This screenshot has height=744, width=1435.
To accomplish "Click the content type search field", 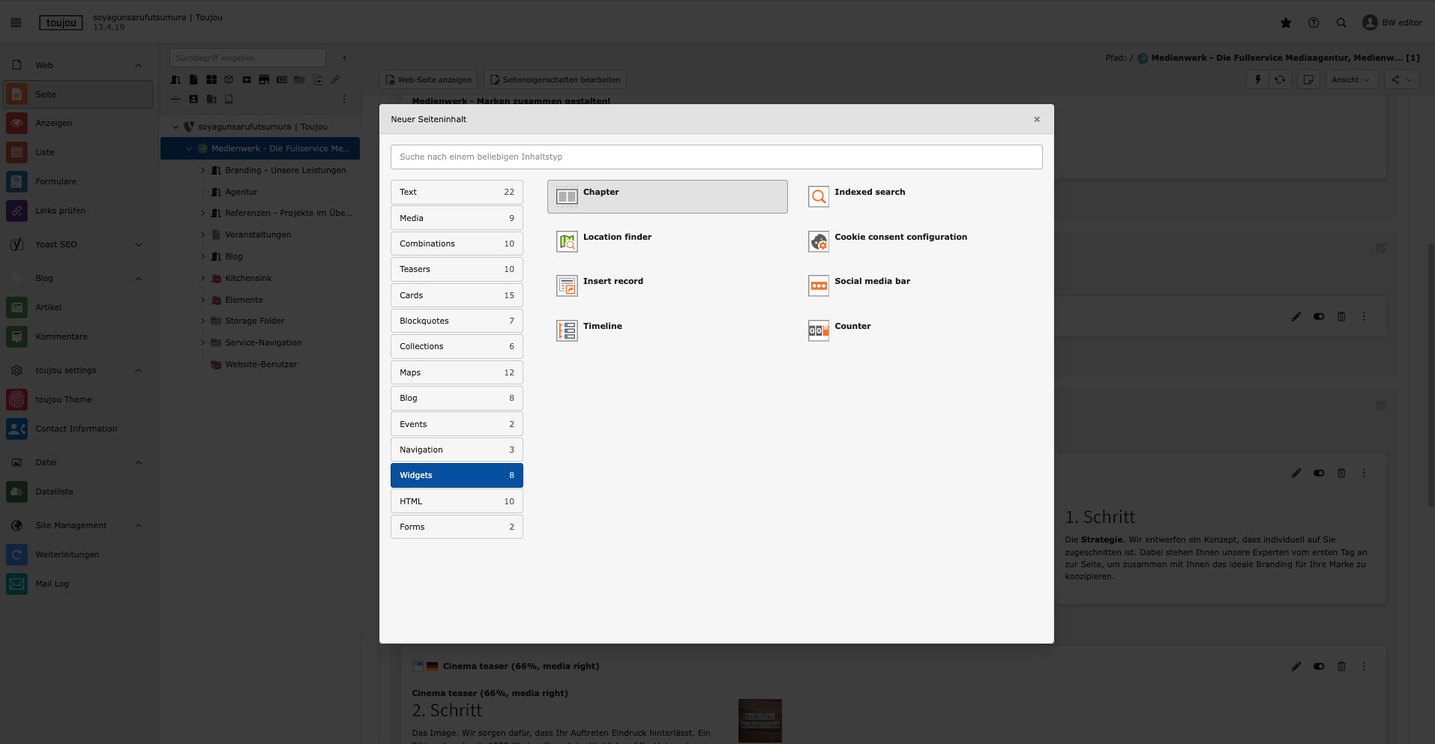I will [716, 157].
